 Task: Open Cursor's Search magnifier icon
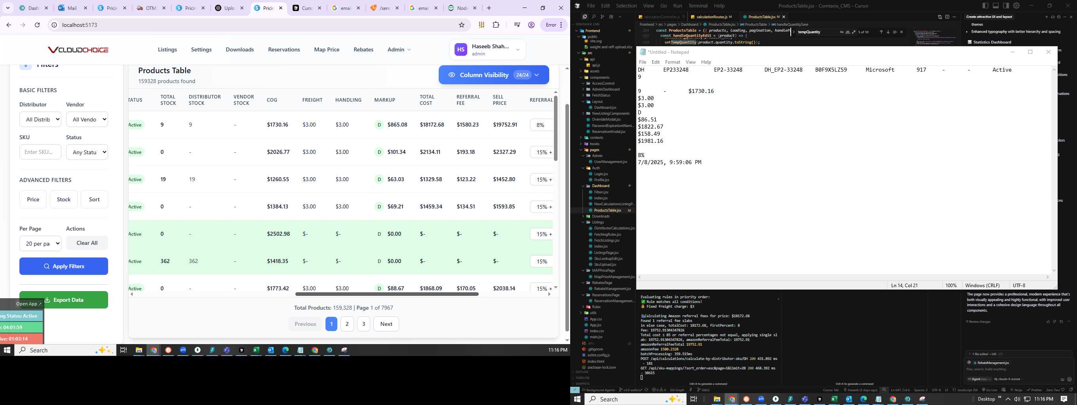[x=594, y=17]
